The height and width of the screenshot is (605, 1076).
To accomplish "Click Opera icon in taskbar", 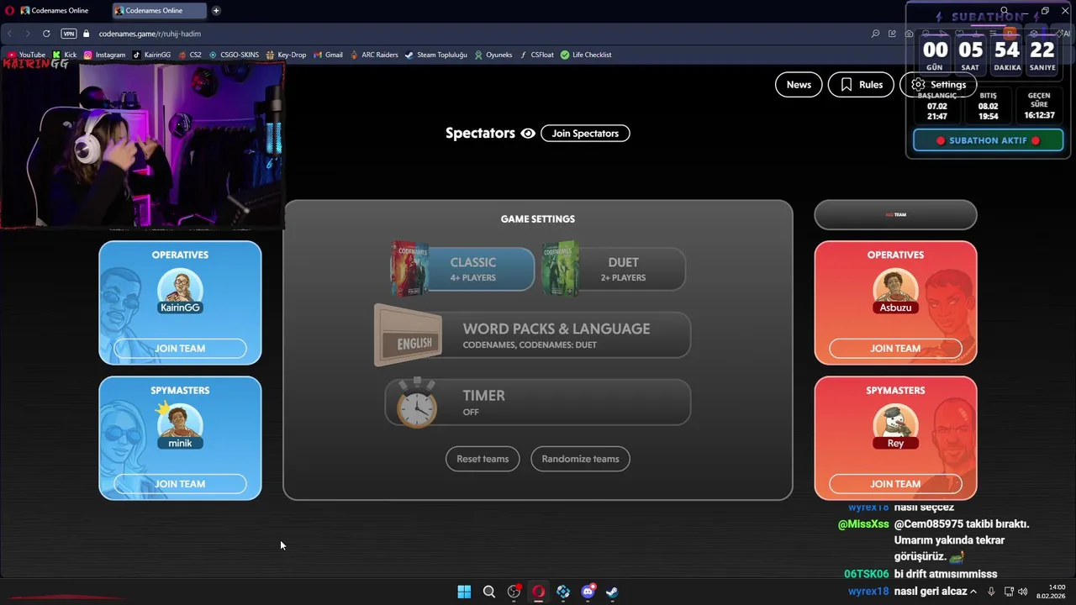I will (539, 592).
